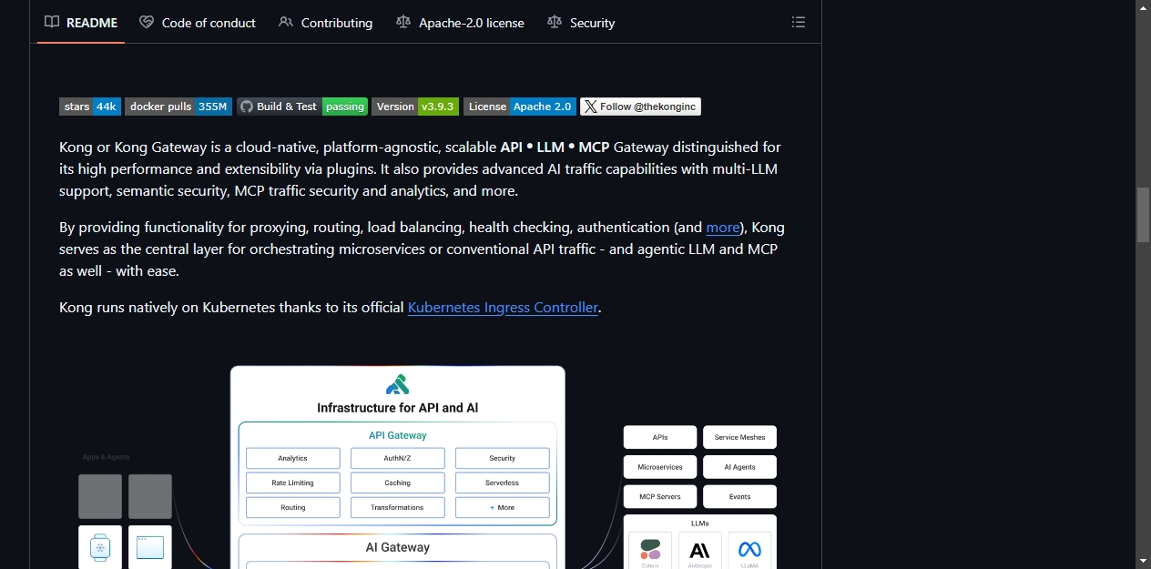The image size is (1151, 569).
Task: Open the README tab
Action: pyautogui.click(x=81, y=22)
